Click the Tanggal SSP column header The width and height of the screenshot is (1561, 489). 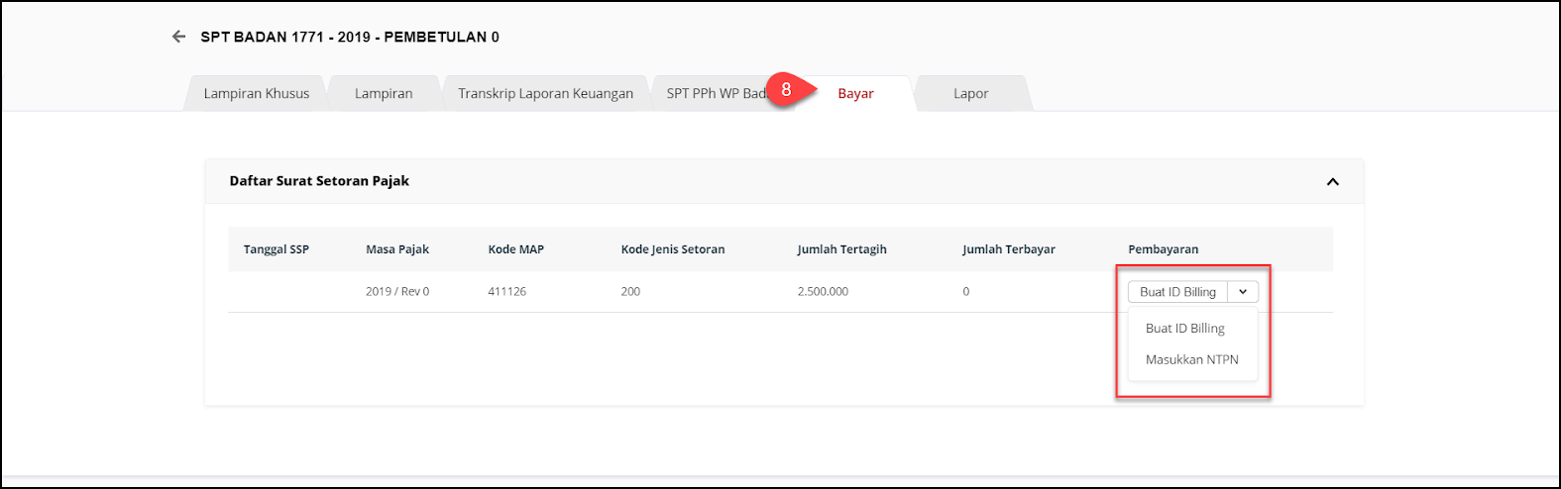[x=277, y=249]
